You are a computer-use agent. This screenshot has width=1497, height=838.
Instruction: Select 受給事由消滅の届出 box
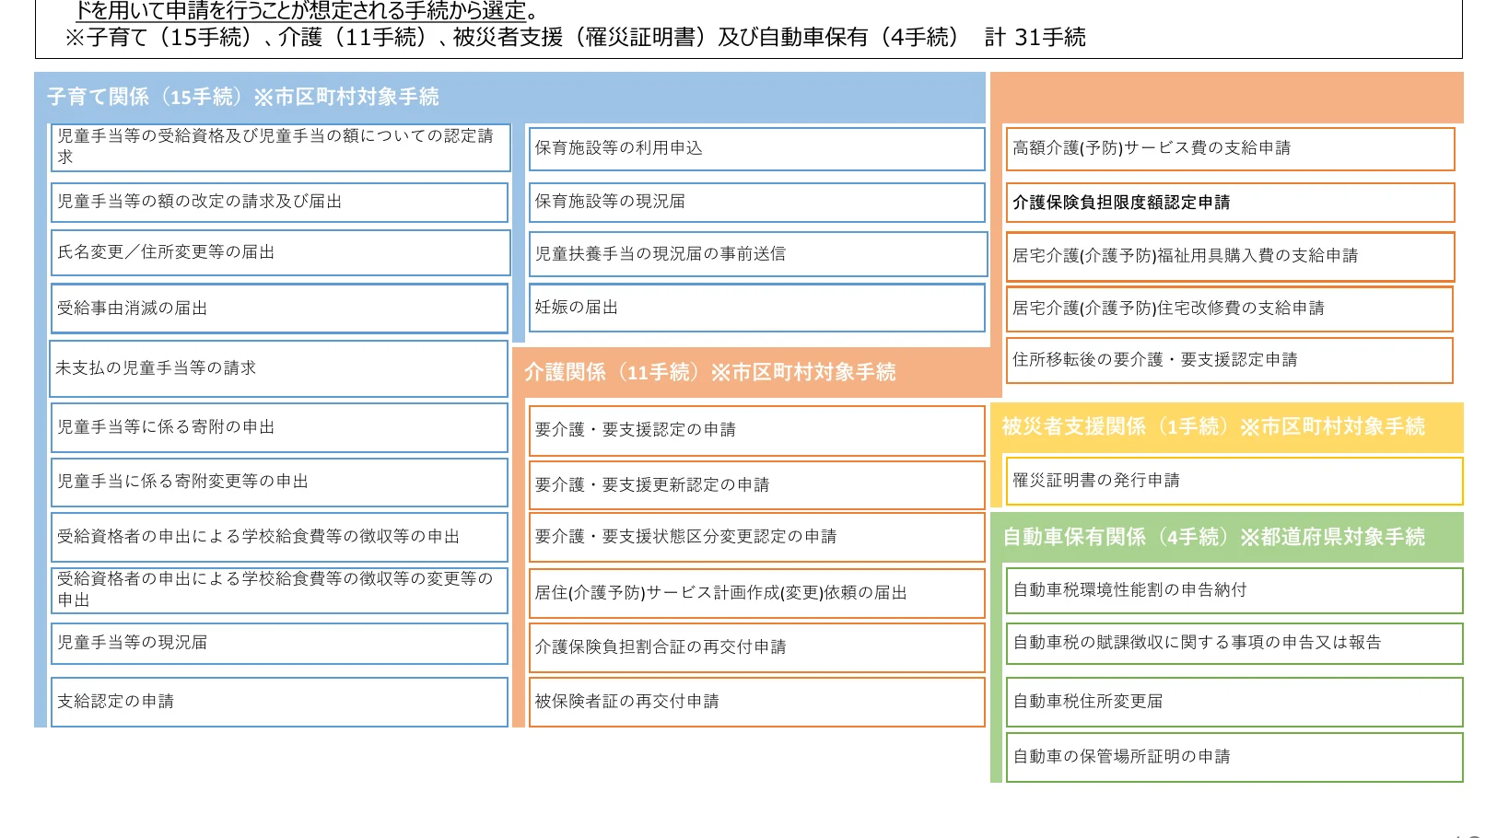pyautogui.click(x=279, y=308)
